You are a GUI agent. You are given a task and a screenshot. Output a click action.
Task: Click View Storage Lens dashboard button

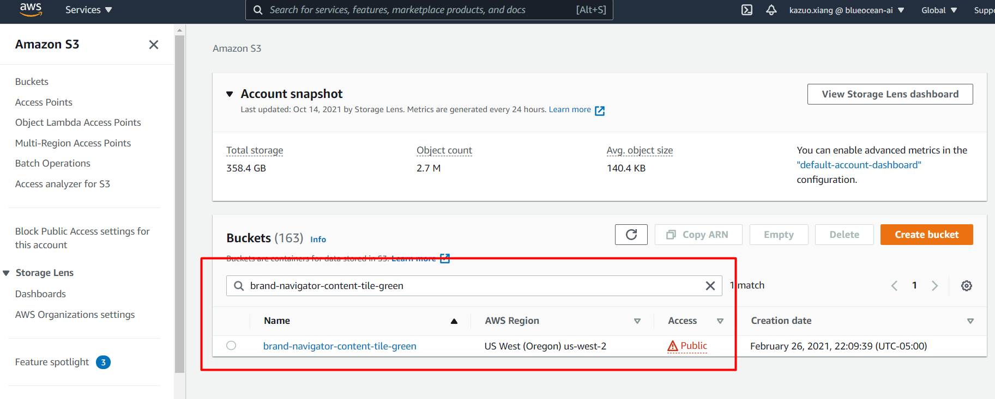[x=890, y=94]
